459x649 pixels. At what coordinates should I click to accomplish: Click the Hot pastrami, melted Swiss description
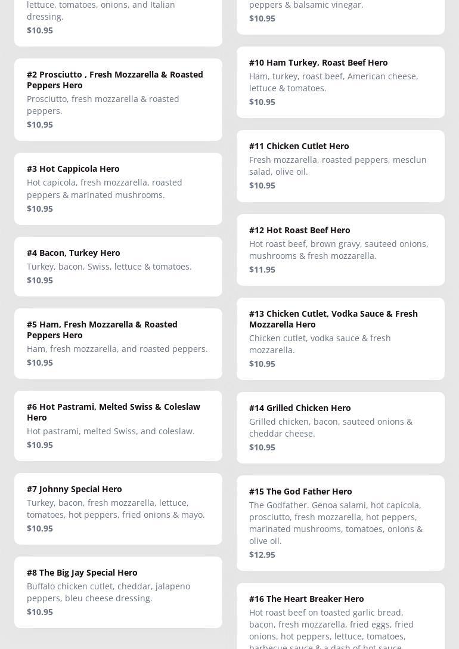tap(111, 431)
